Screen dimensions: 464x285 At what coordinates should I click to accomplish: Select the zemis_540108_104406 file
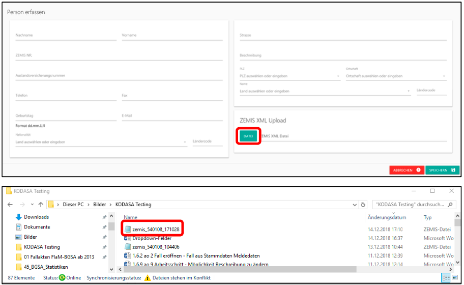coord(155,247)
